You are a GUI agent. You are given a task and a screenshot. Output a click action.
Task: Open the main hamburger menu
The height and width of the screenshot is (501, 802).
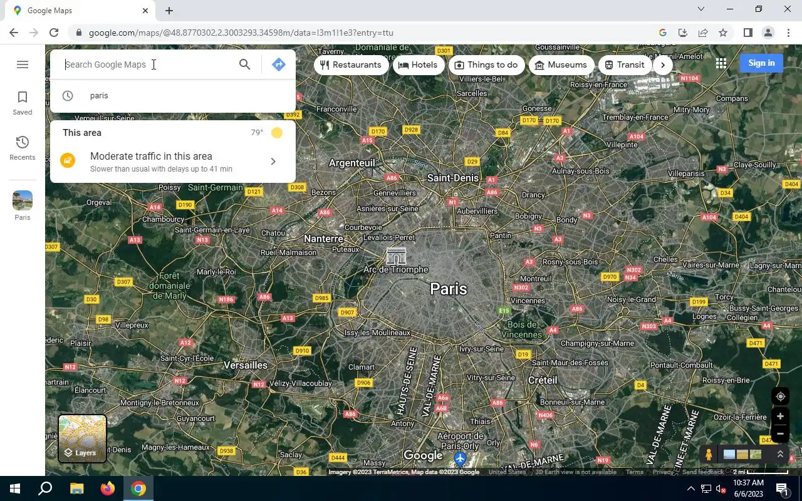(x=23, y=65)
